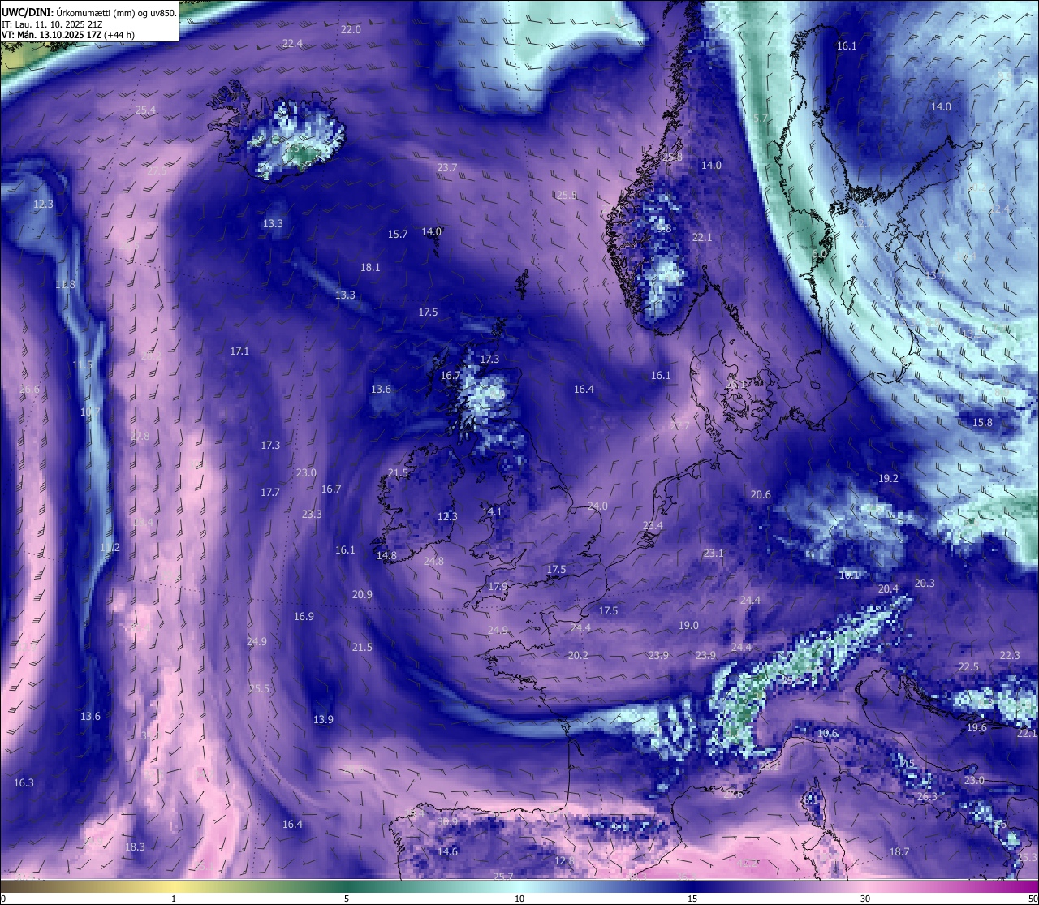Click the 14.8 value near Ireland
The width and height of the screenshot is (1039, 905).
pyautogui.click(x=386, y=555)
